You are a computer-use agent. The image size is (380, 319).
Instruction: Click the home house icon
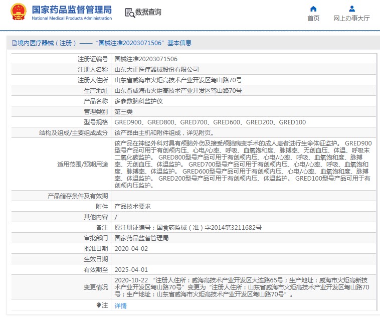tap(313, 9)
